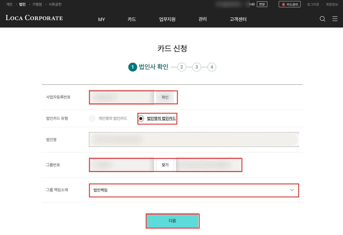Click the 카드관리 siren button
The width and height of the screenshot is (343, 235).
click(290, 4)
